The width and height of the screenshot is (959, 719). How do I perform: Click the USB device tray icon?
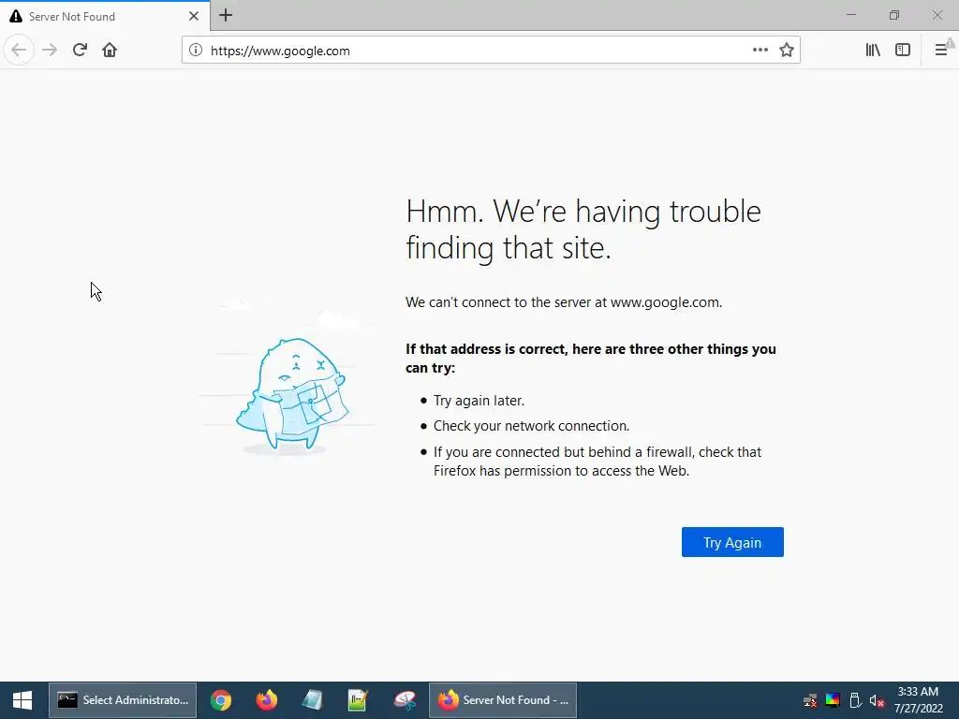(855, 700)
